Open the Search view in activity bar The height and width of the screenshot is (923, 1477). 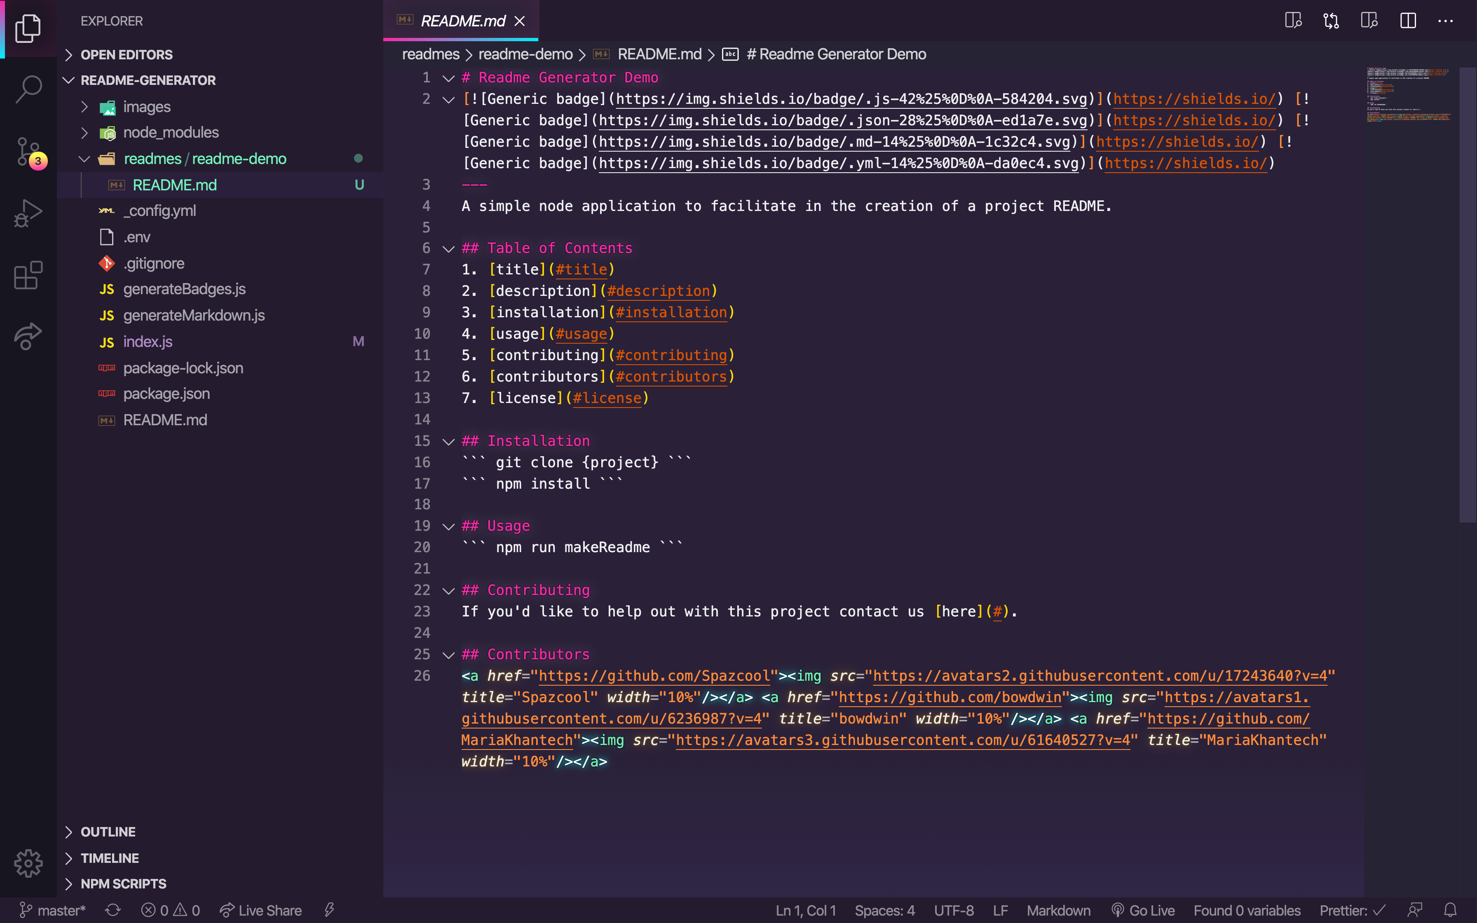(x=28, y=89)
